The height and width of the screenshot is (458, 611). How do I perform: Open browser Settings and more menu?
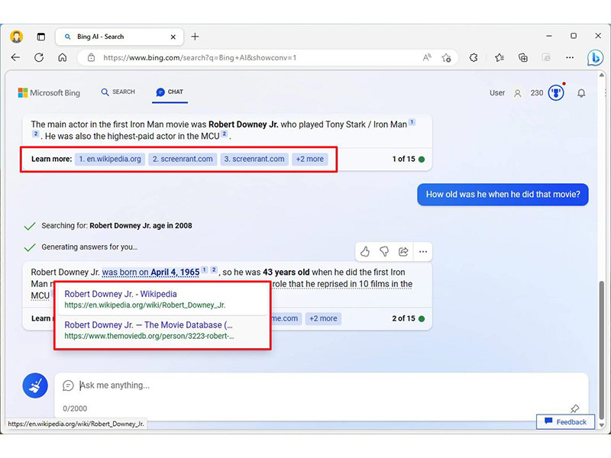tap(570, 57)
